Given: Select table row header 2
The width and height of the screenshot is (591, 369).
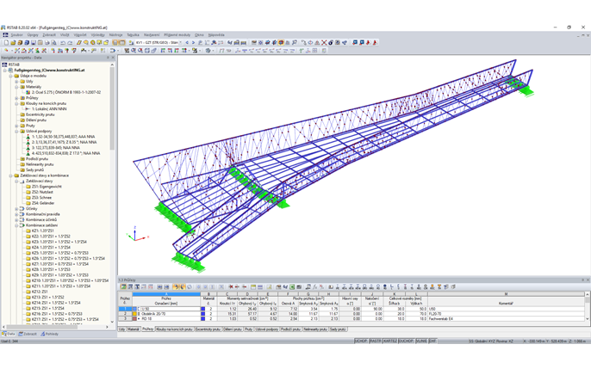Looking at the screenshot, I should tap(125, 314).
